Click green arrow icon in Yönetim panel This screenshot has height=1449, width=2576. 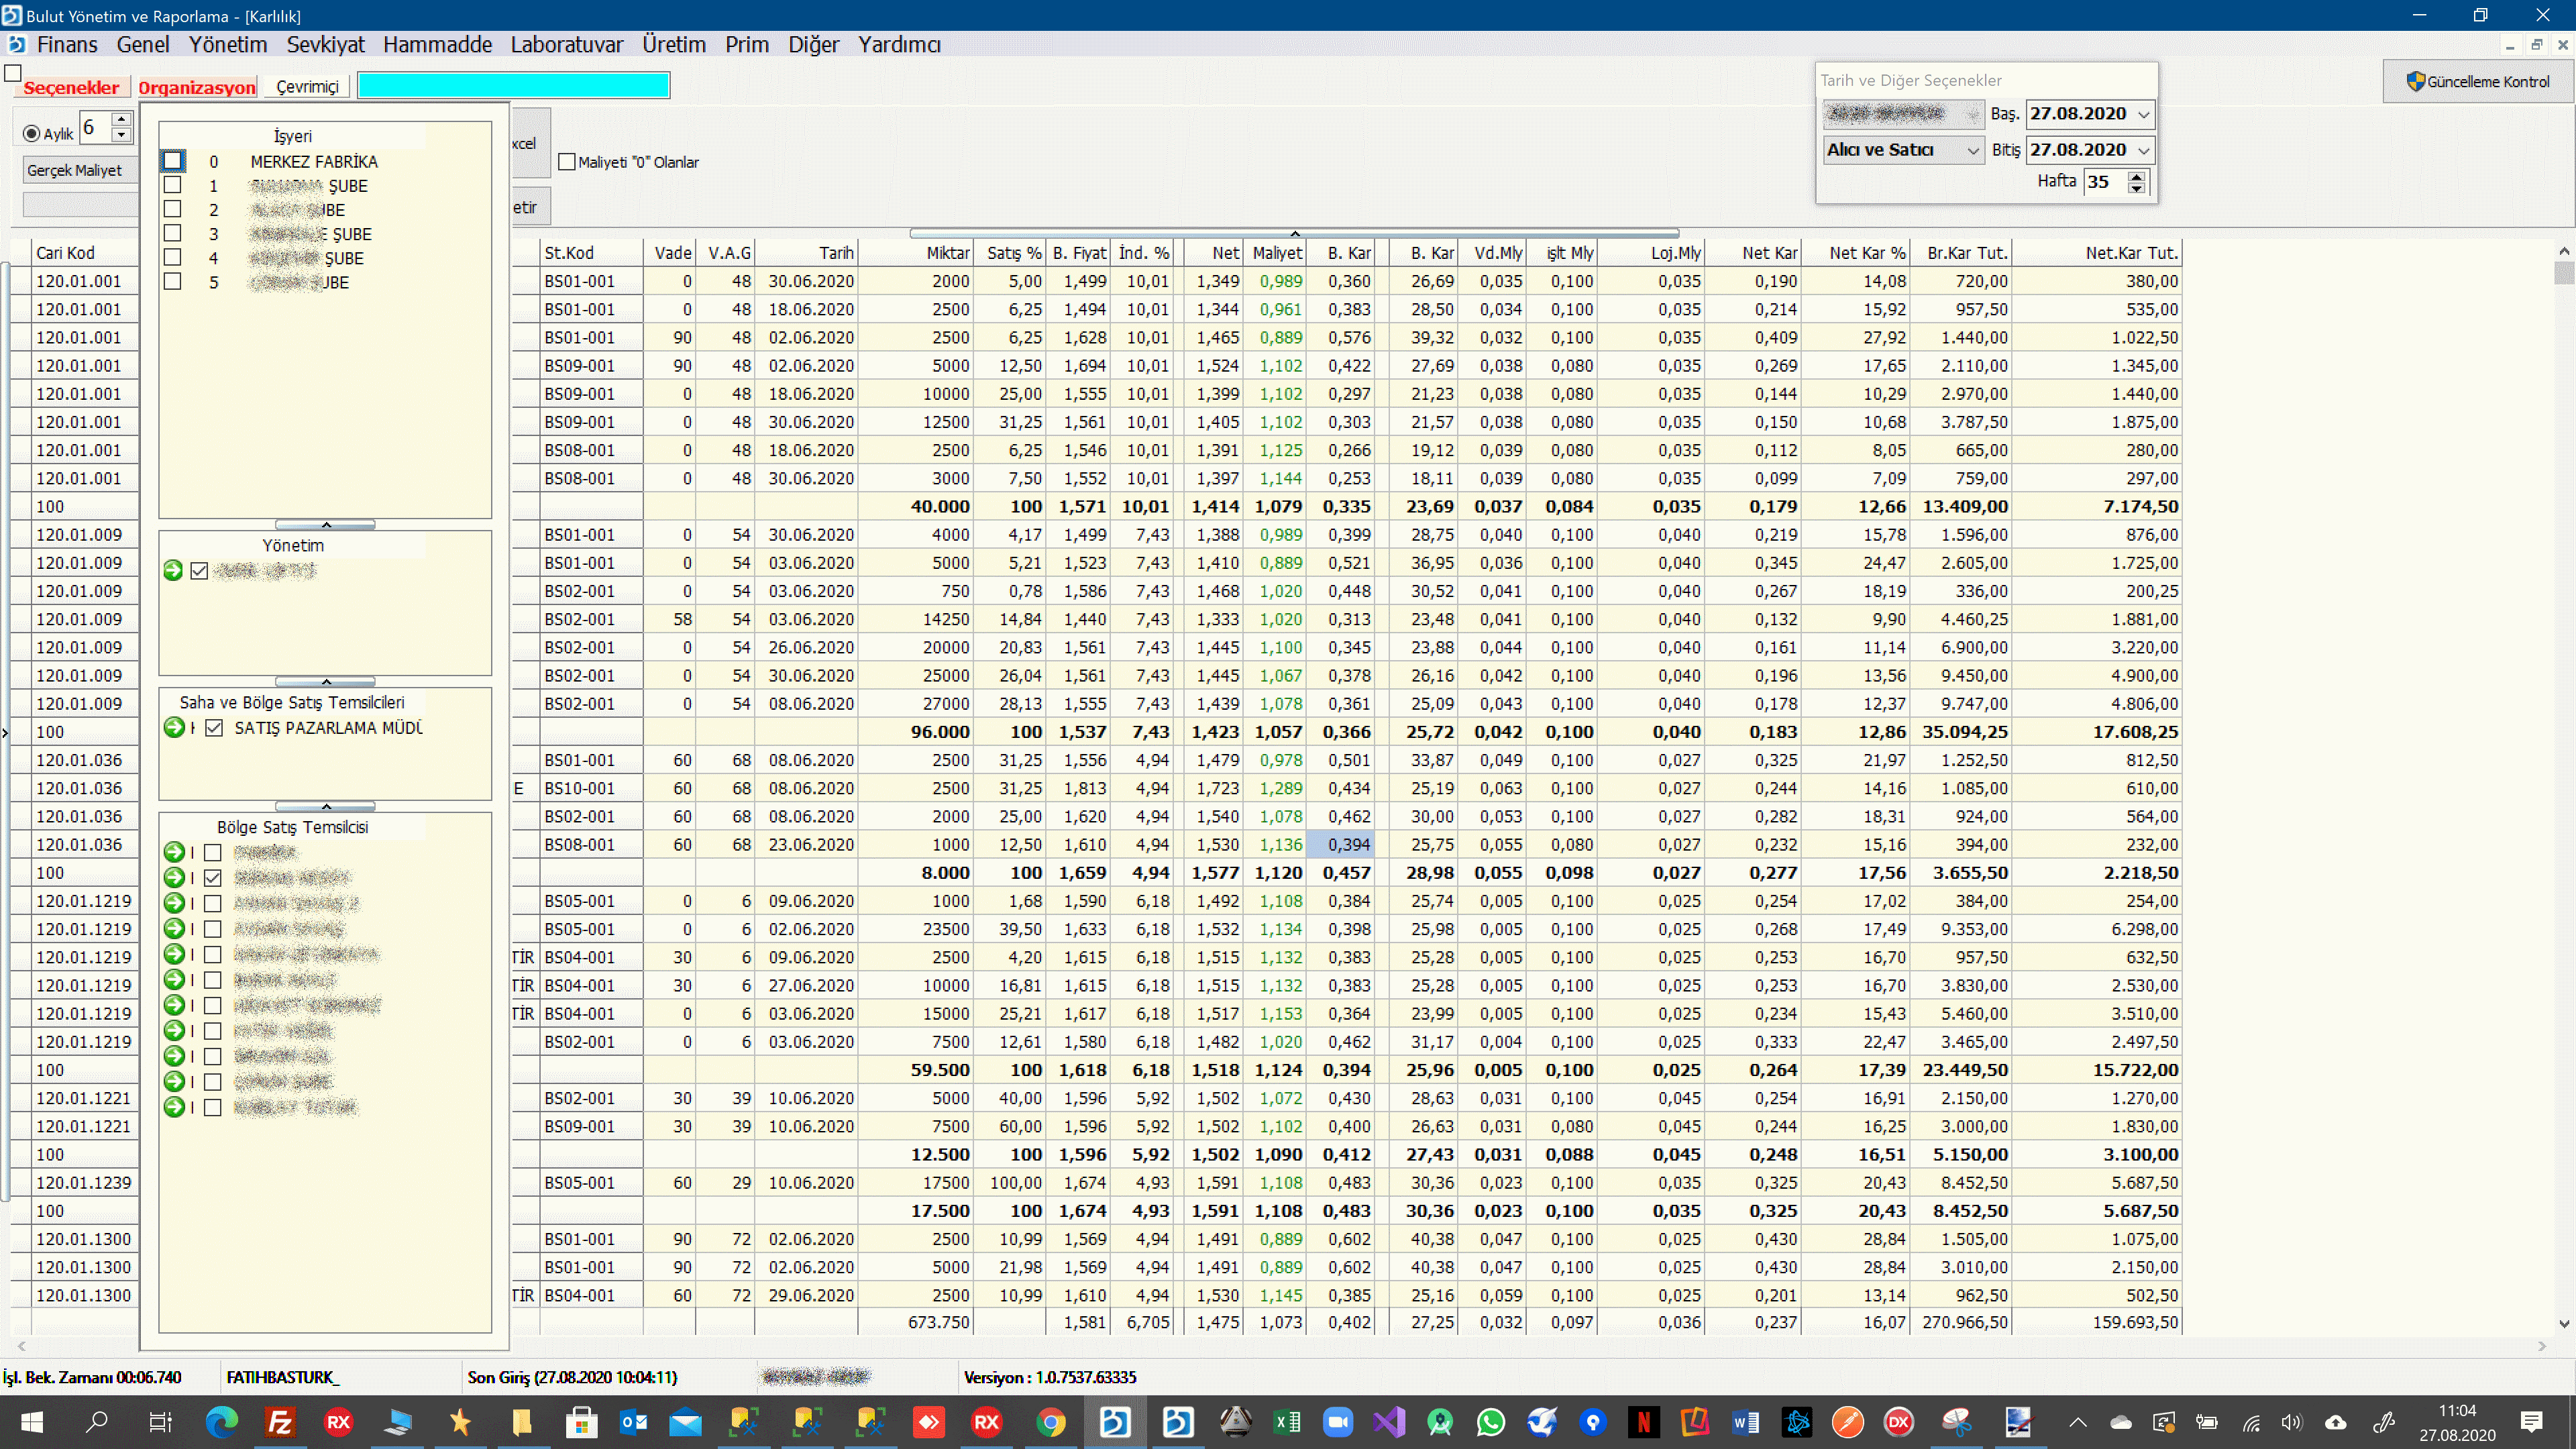pos(174,571)
